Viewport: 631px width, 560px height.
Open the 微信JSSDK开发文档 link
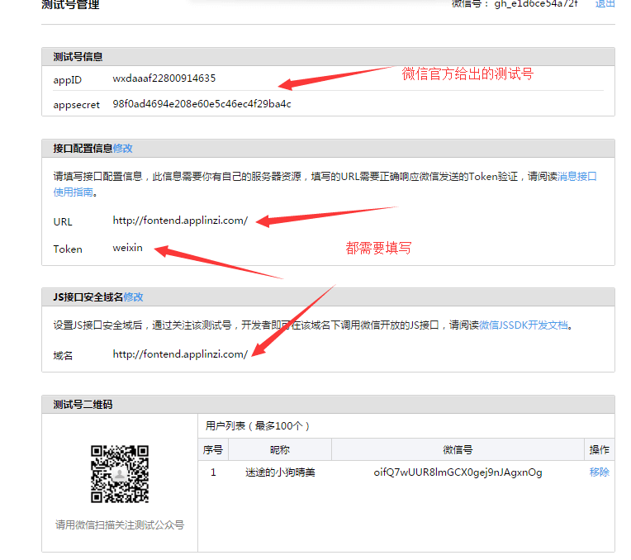[x=523, y=325]
